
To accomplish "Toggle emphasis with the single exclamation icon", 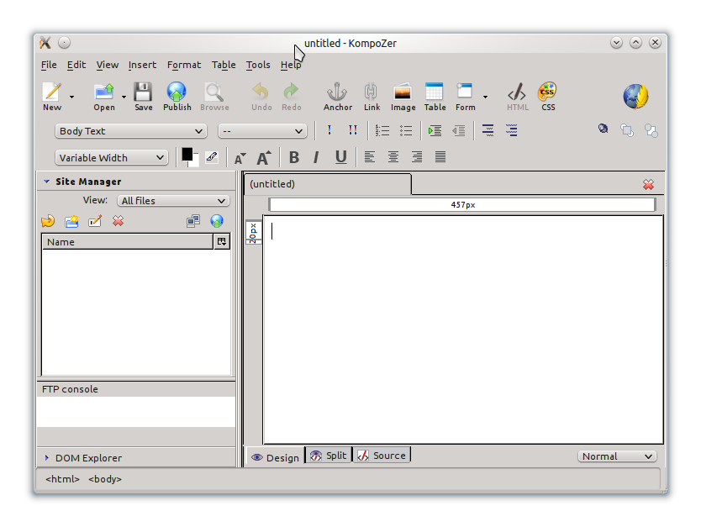I will (x=329, y=130).
